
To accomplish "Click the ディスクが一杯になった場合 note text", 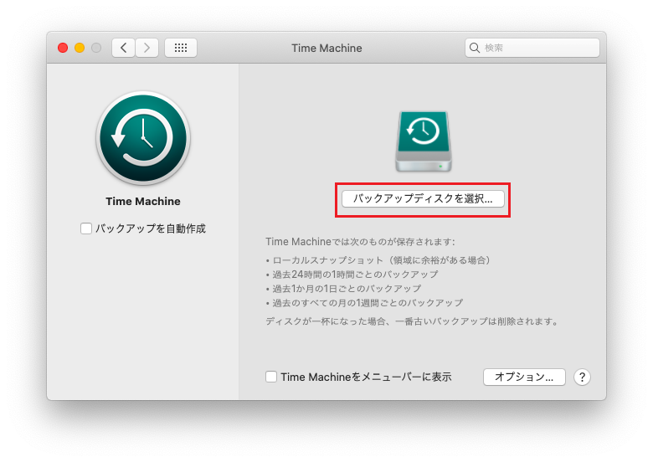I will [x=412, y=321].
